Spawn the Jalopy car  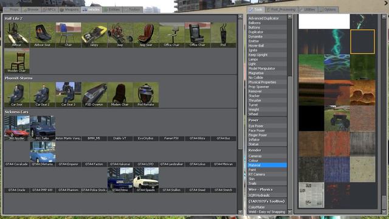click(94, 35)
